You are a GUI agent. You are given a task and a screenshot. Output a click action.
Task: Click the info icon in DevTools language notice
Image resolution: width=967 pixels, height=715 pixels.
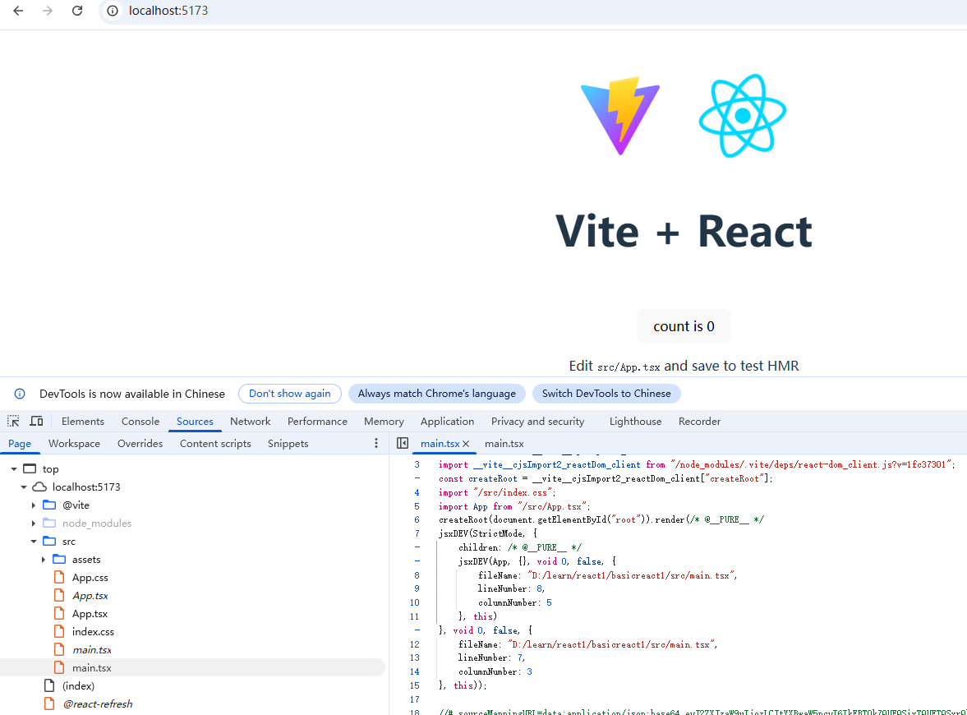click(x=20, y=394)
